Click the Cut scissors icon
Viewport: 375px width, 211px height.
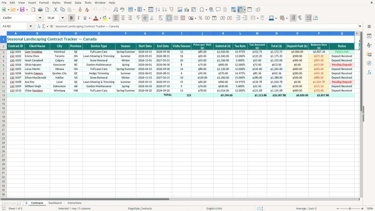pyautogui.click(x=56, y=10)
